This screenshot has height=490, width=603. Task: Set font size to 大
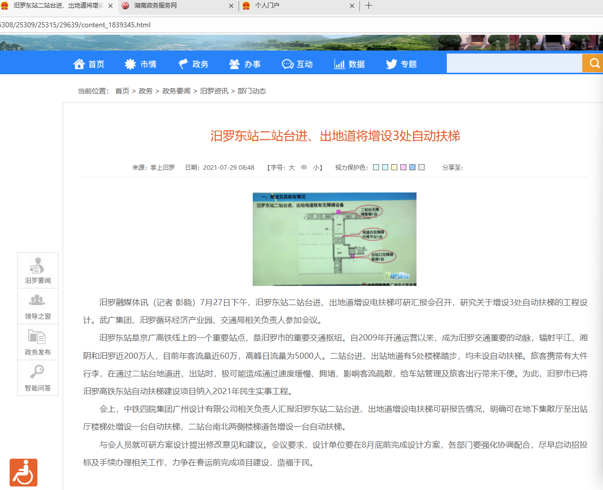(x=292, y=168)
